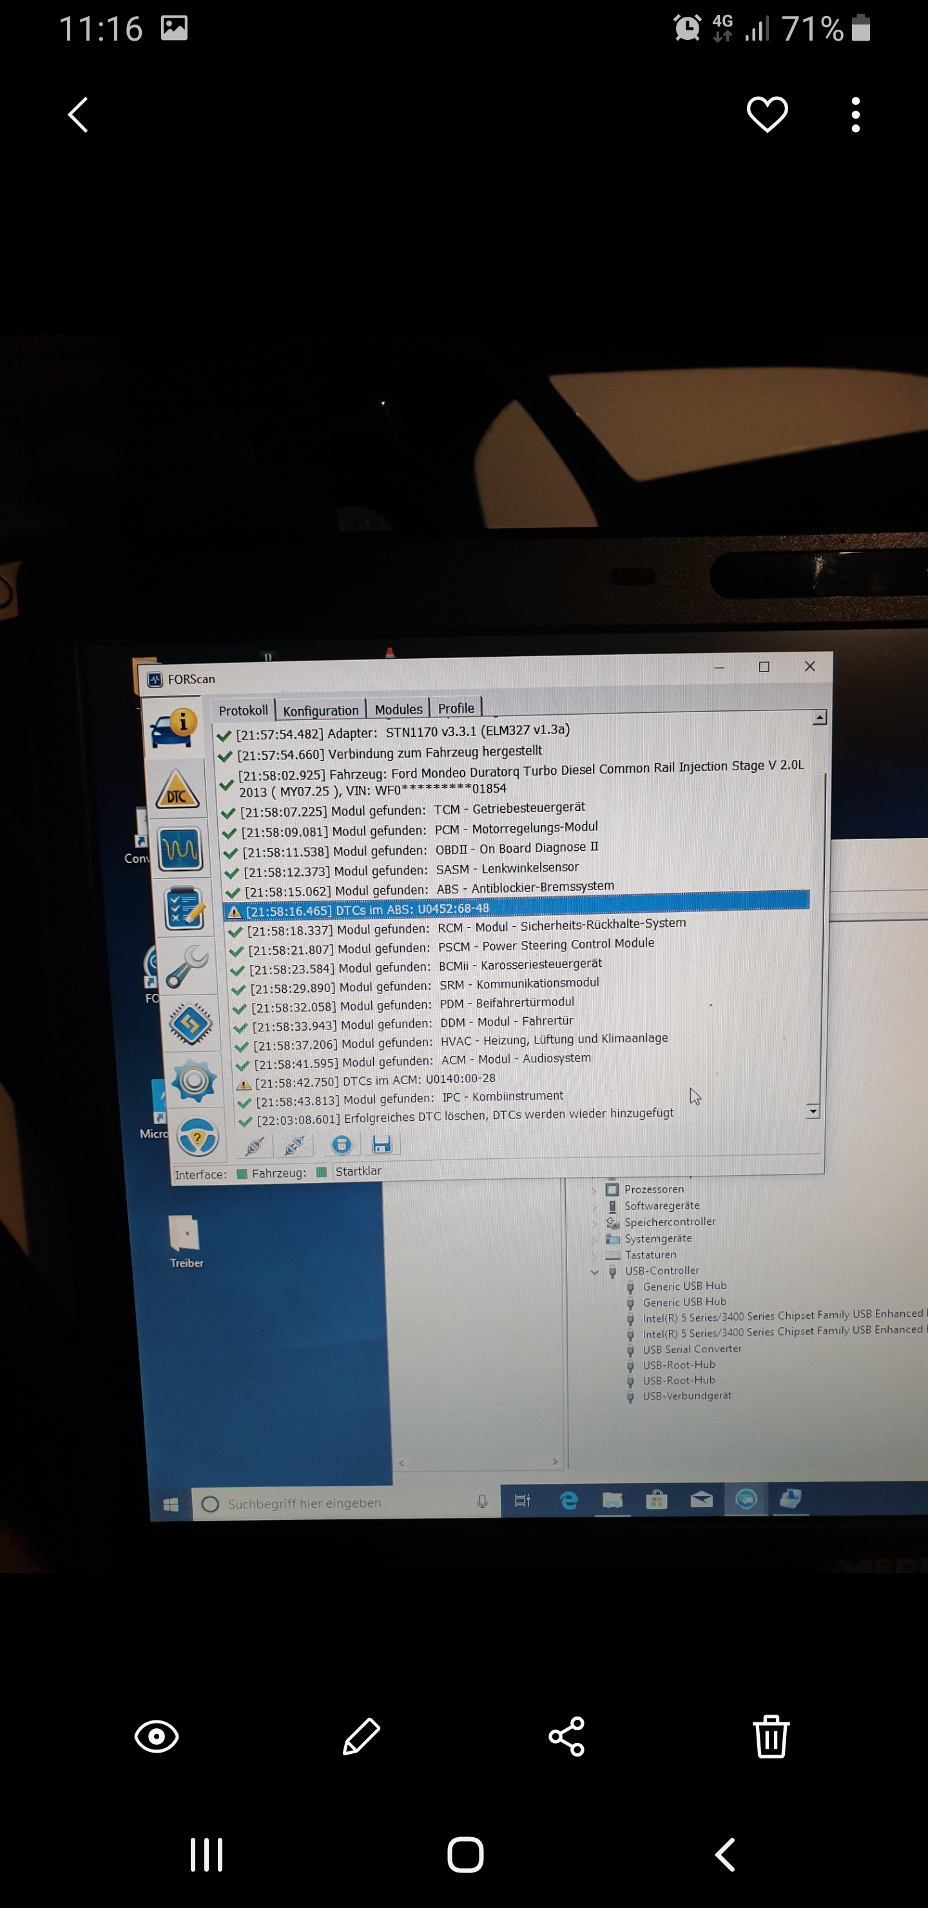928x1908 pixels.
Task: Click the log scrollbar down arrow
Action: click(813, 1111)
